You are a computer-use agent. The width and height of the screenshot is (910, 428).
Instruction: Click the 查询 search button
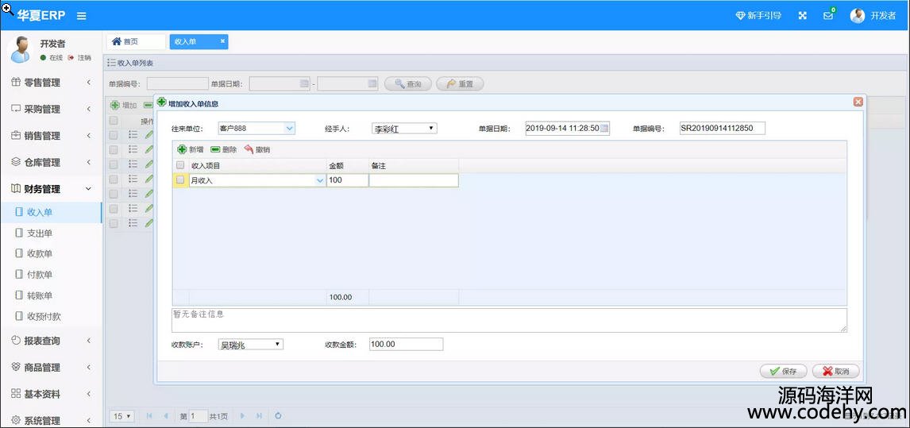[x=407, y=83]
